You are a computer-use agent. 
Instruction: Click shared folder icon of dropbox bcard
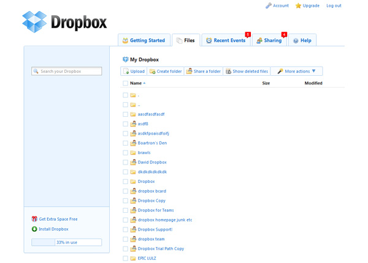[133, 191]
